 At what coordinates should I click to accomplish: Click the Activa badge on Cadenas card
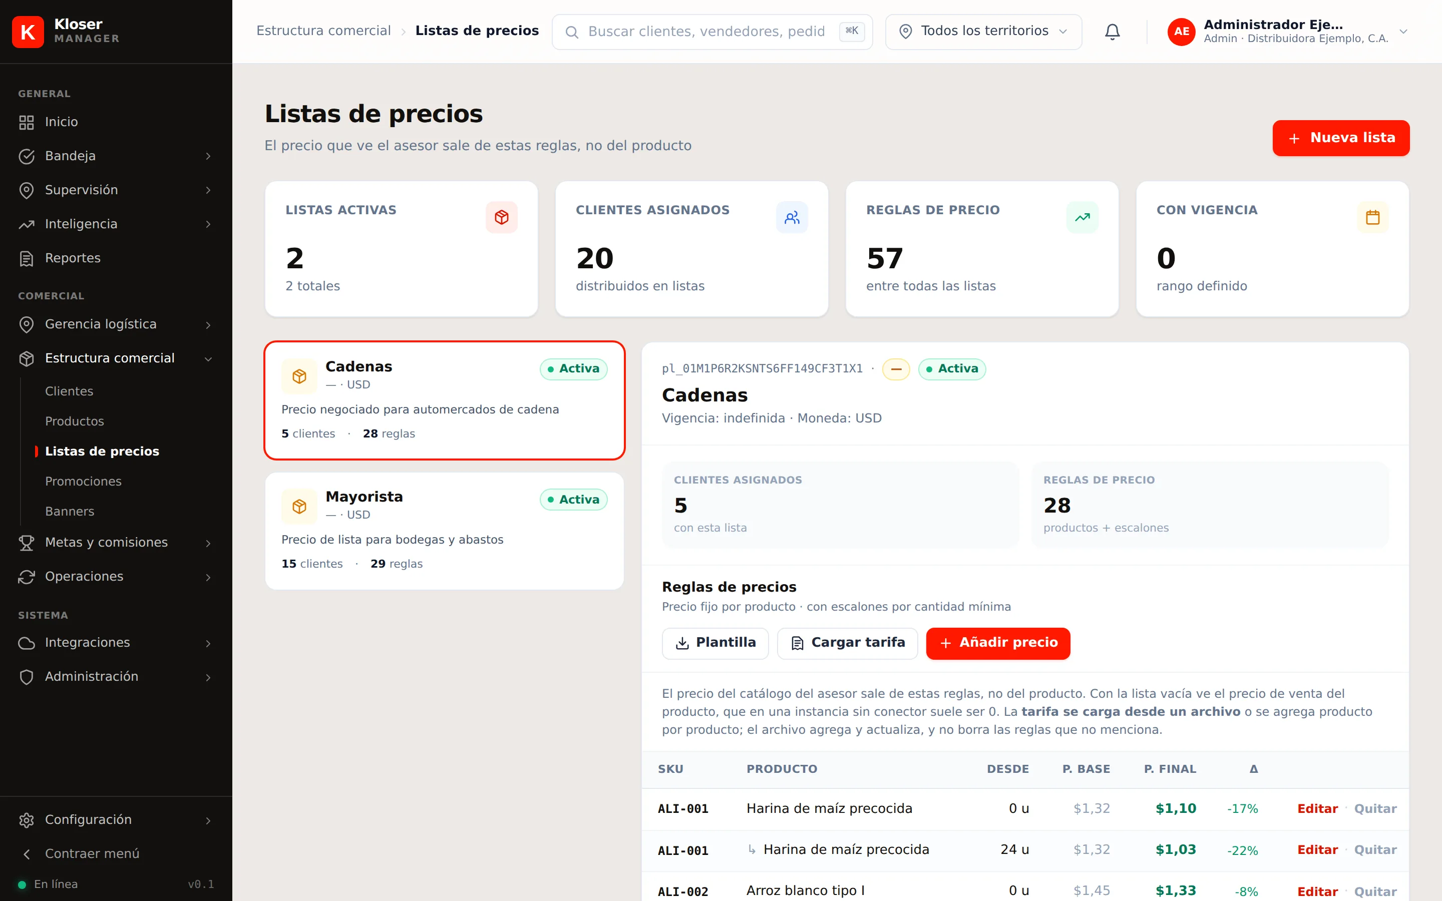[x=573, y=369]
